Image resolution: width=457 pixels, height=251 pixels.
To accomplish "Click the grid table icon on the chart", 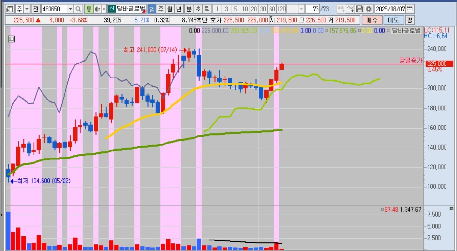I will (11, 39).
